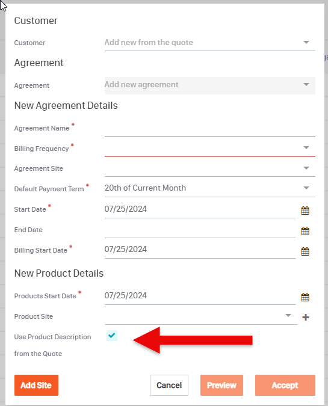Open the End Date calendar picker
328x406 pixels.
[305, 231]
